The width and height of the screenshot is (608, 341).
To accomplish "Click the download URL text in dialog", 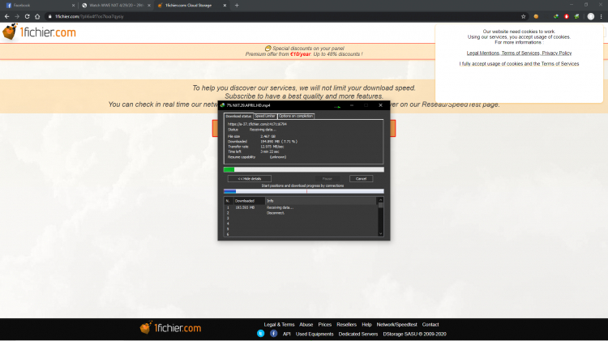I will [257, 124].
